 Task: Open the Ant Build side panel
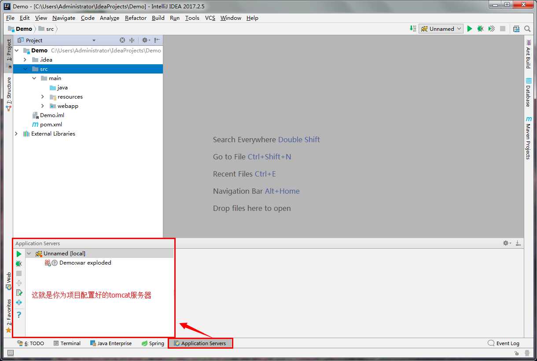coord(528,53)
